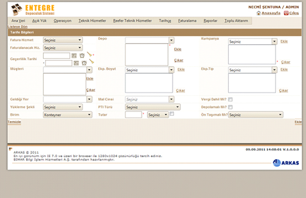
Task: Click the bottom-right Ekle button
Action: (298, 122)
